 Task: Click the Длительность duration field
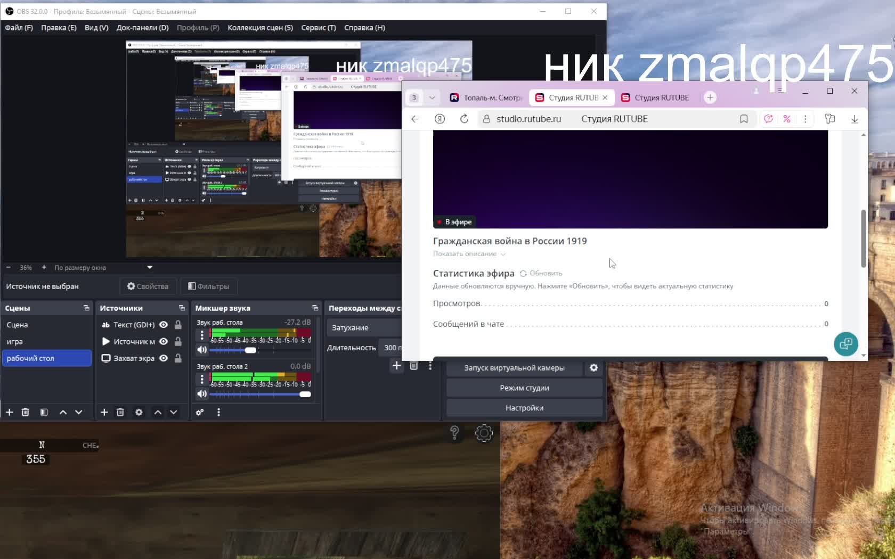(392, 348)
